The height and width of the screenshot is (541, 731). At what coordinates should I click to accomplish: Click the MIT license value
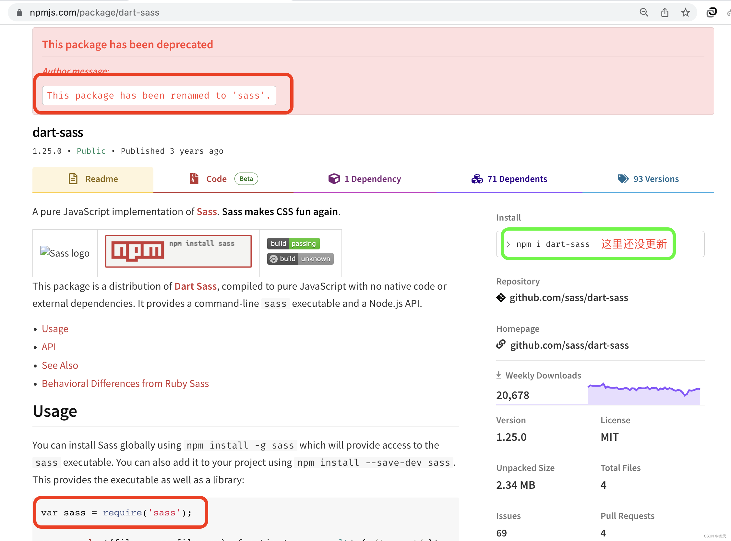(610, 437)
